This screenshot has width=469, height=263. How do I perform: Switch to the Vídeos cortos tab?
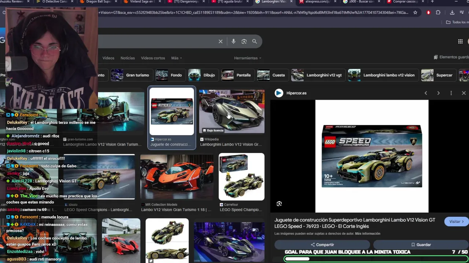coord(153,58)
